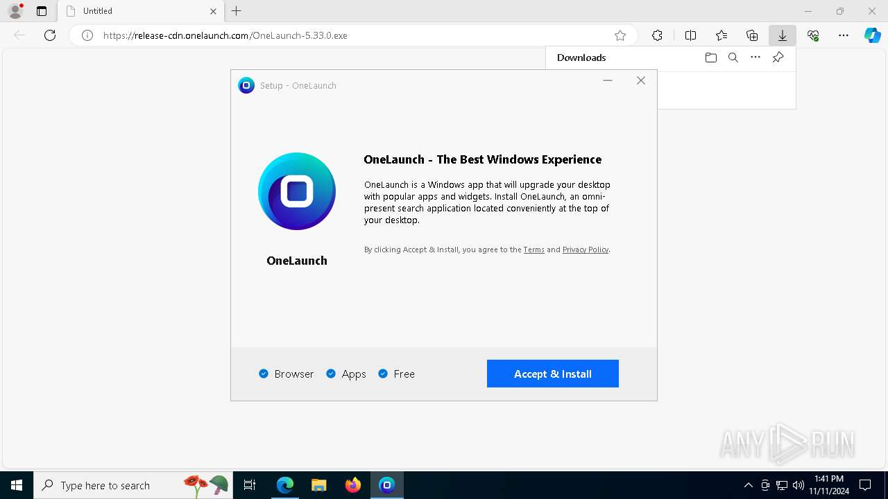View site information icon in address bar
Screen dimensions: 888x499
tap(87, 35)
